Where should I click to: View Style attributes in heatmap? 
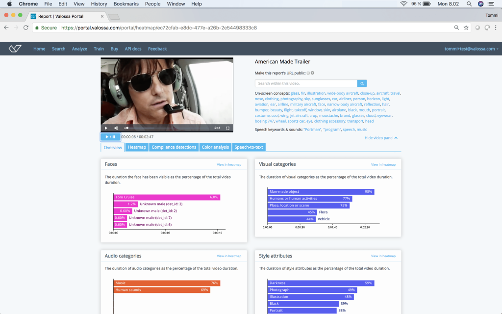click(383, 256)
